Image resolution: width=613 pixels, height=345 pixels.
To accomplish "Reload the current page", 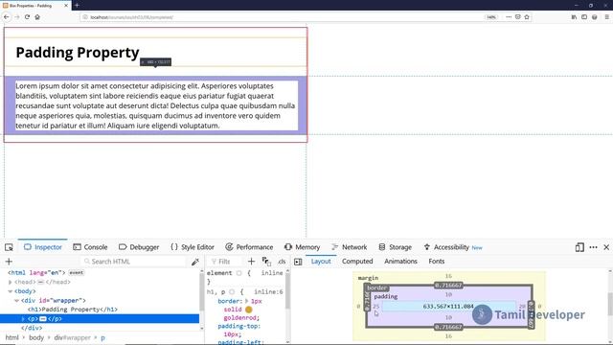I will coord(27,17).
